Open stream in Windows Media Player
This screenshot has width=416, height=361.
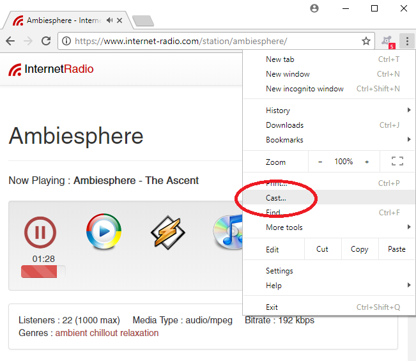(x=104, y=231)
